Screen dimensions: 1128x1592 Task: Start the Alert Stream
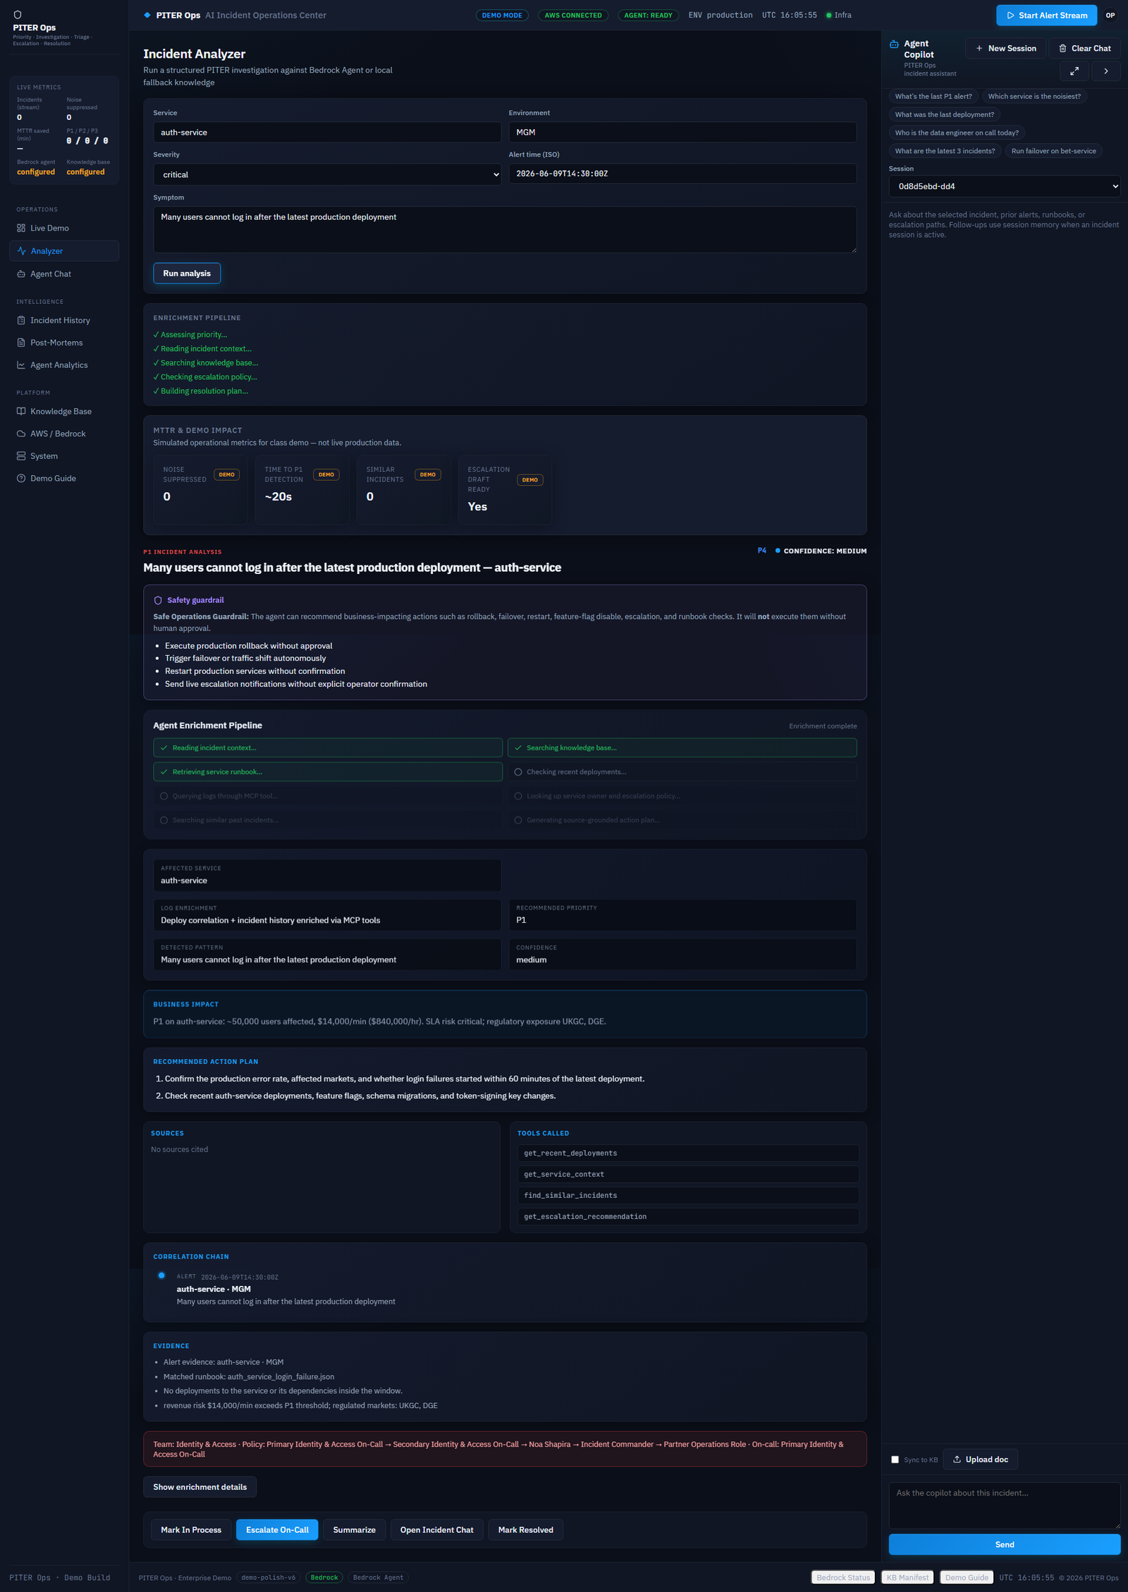pyautogui.click(x=1046, y=15)
